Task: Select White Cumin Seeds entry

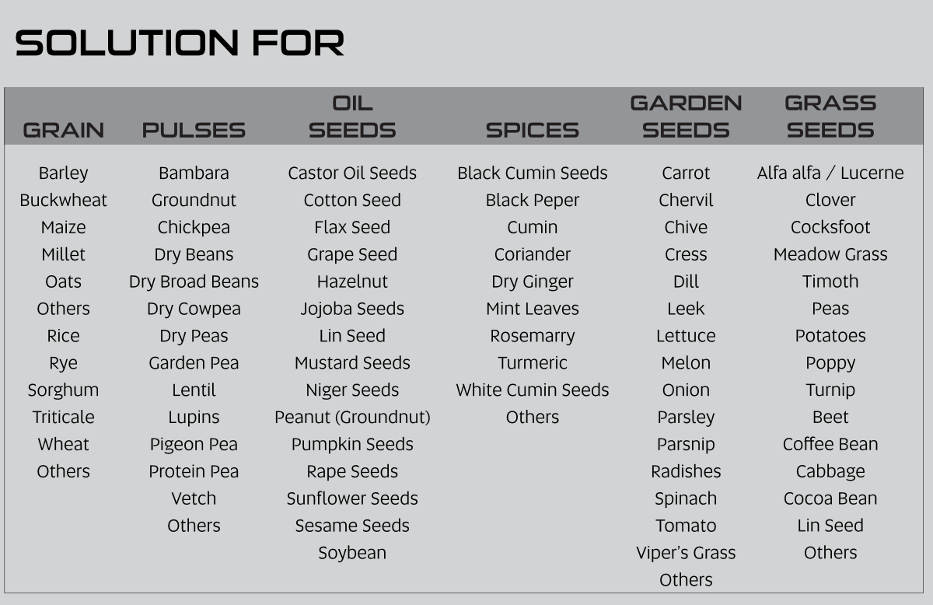Action: (533, 390)
